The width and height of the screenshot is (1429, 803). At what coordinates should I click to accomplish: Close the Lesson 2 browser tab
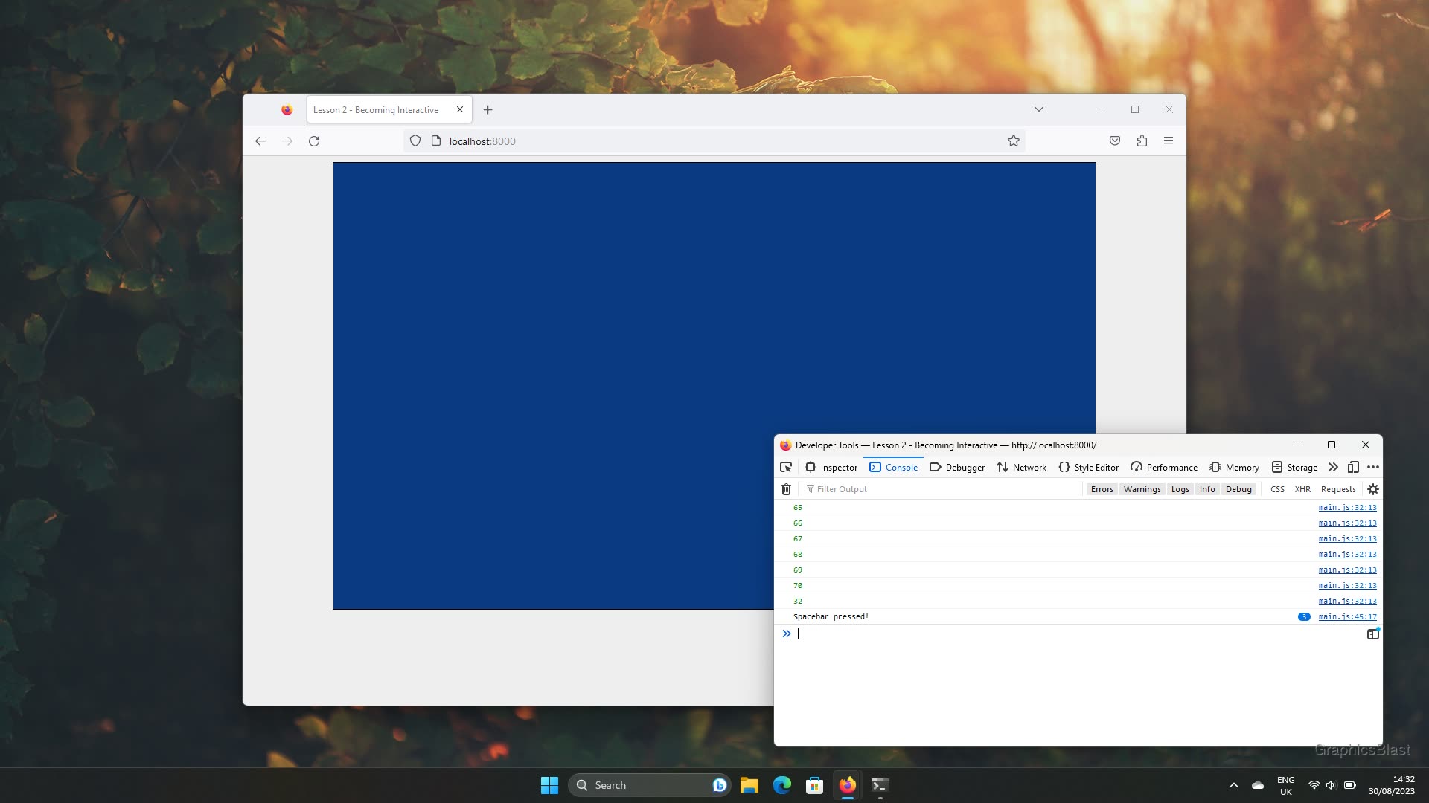(x=460, y=109)
